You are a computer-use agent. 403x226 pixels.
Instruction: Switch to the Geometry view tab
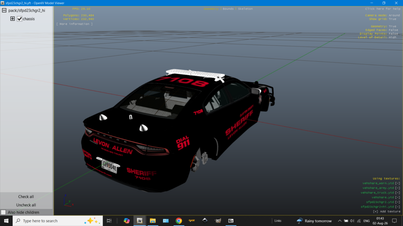coord(211,9)
